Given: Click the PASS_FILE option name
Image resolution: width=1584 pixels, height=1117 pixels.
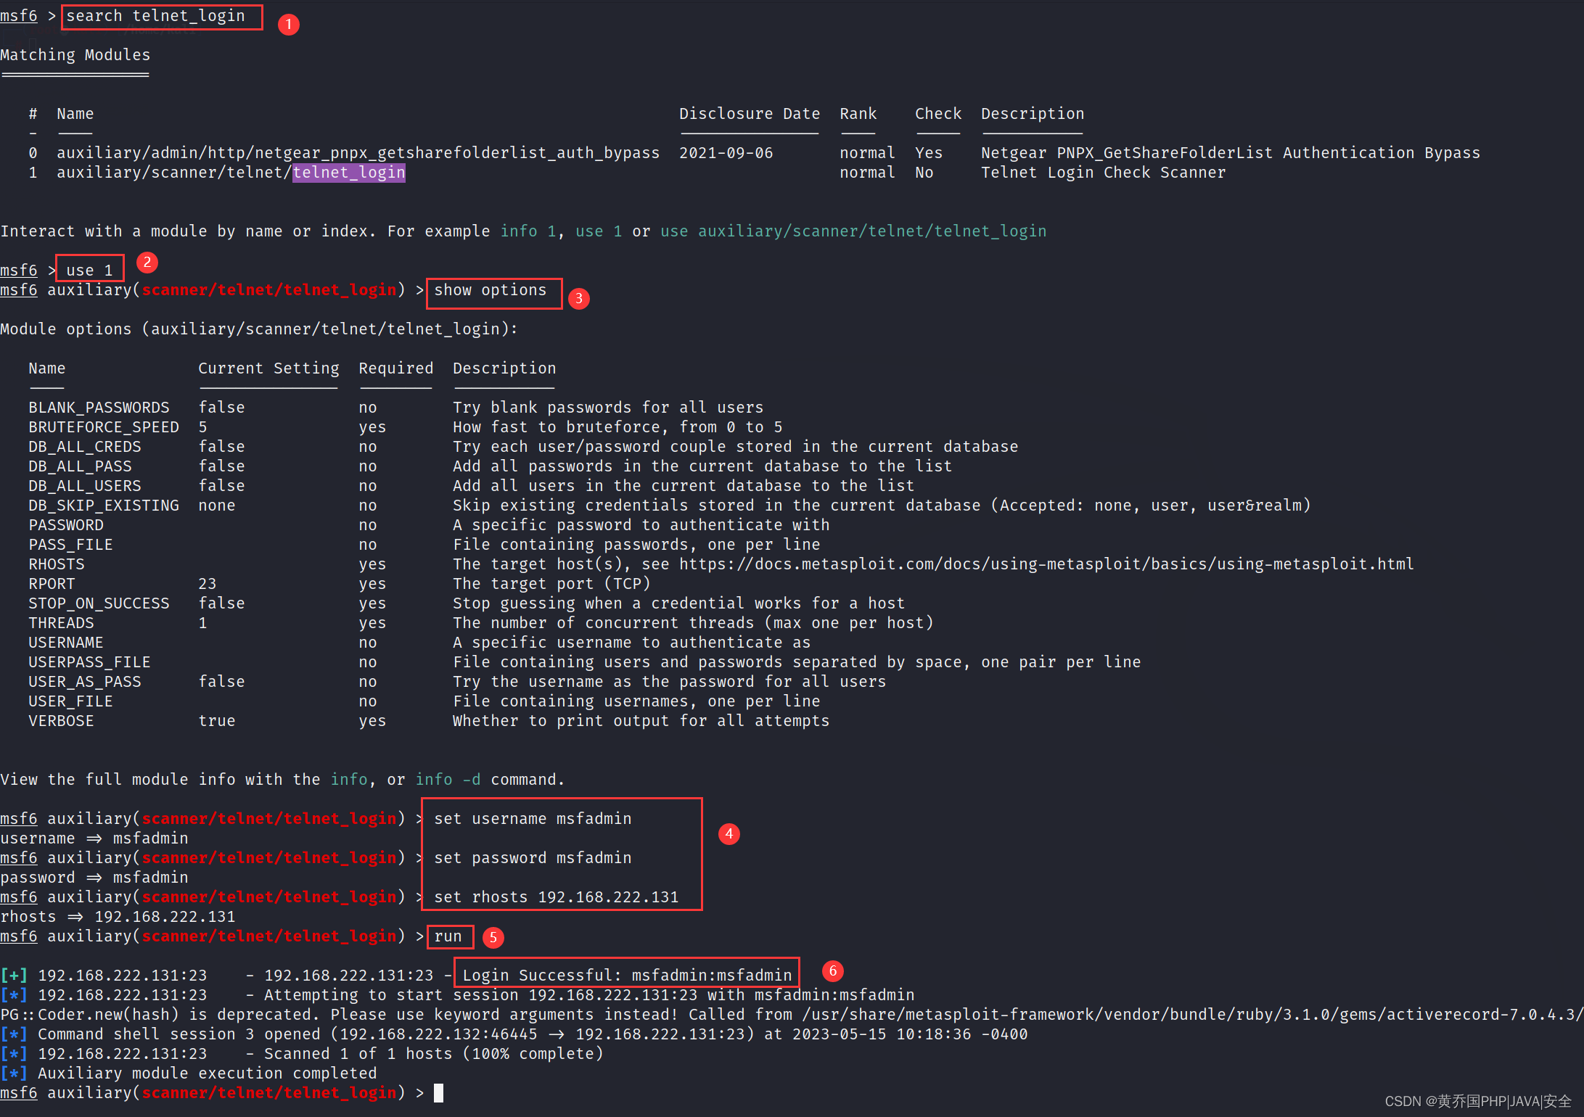Looking at the screenshot, I should click(x=70, y=545).
